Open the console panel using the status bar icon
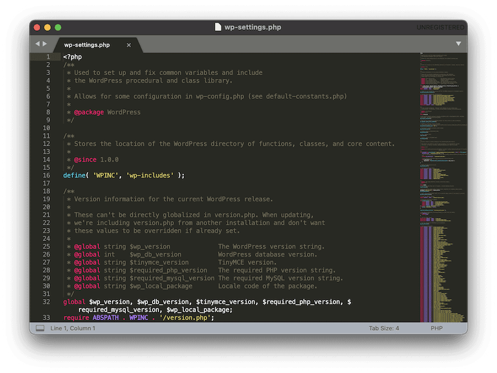 pyautogui.click(x=39, y=328)
